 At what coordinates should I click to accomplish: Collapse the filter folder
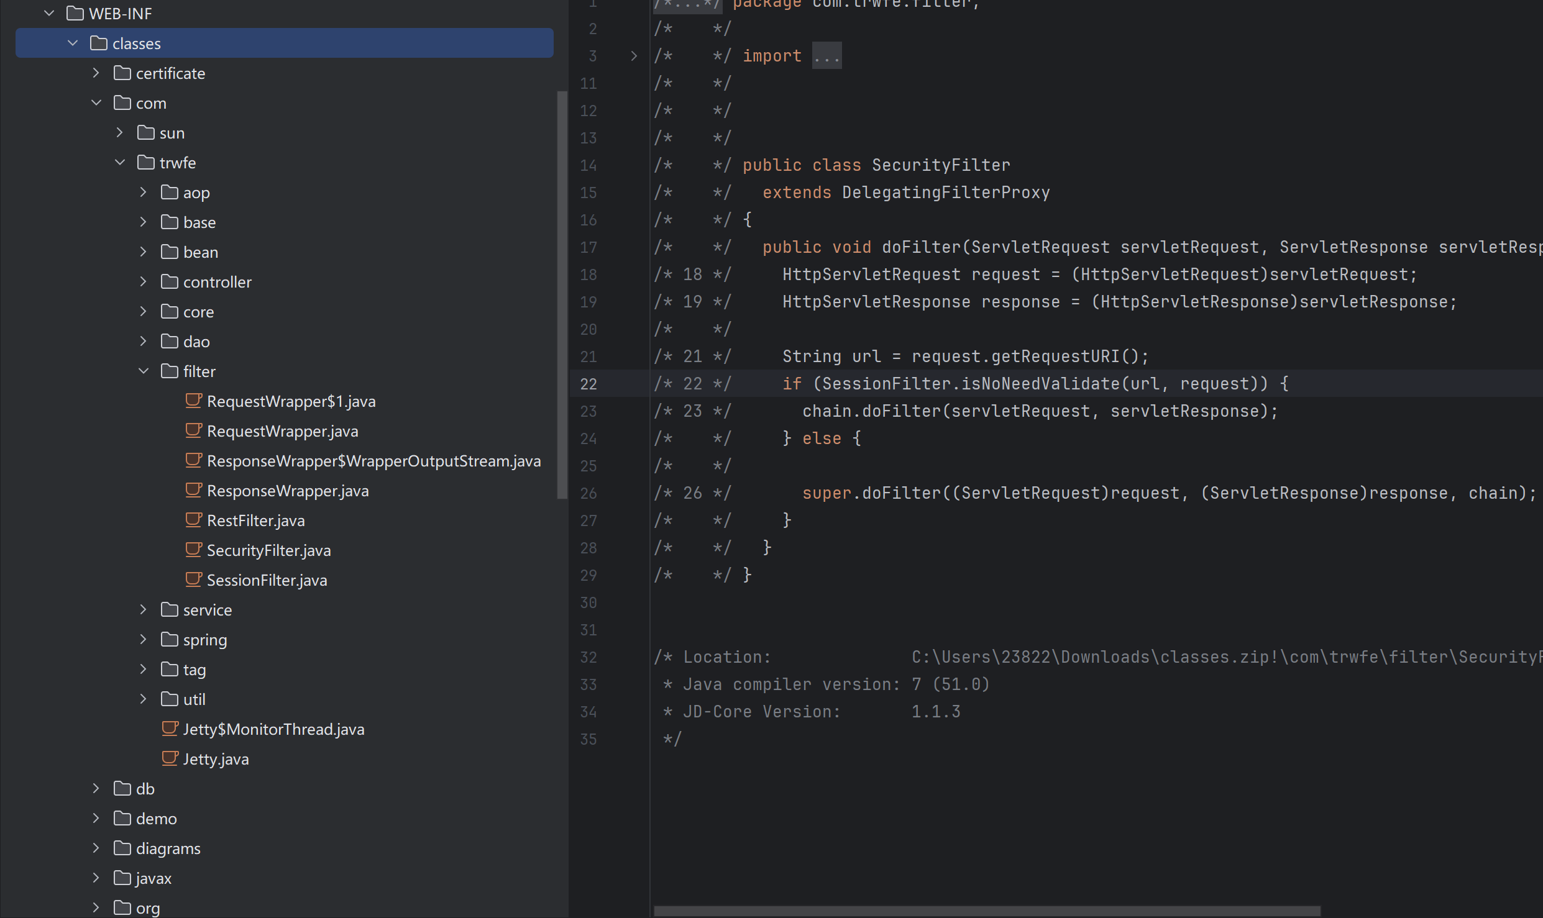(144, 371)
